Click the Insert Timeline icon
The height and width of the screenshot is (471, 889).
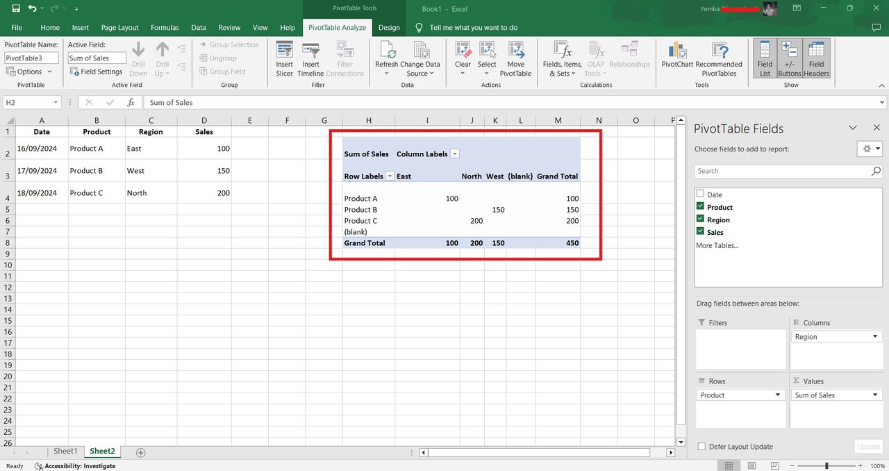[x=310, y=58]
